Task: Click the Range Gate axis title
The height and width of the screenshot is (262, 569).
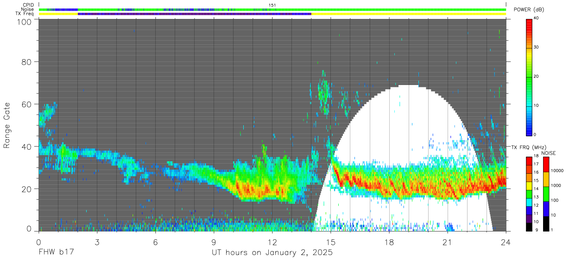Action: 7,126
